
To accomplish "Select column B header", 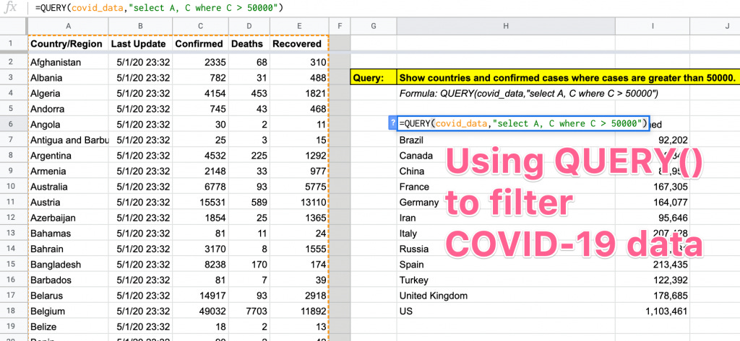I will tap(140, 27).
